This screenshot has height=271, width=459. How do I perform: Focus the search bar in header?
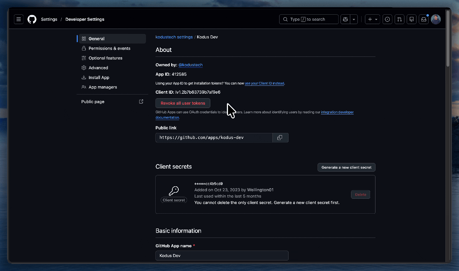pyautogui.click(x=309, y=19)
